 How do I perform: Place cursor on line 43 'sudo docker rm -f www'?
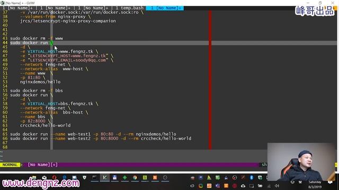(x=37, y=39)
